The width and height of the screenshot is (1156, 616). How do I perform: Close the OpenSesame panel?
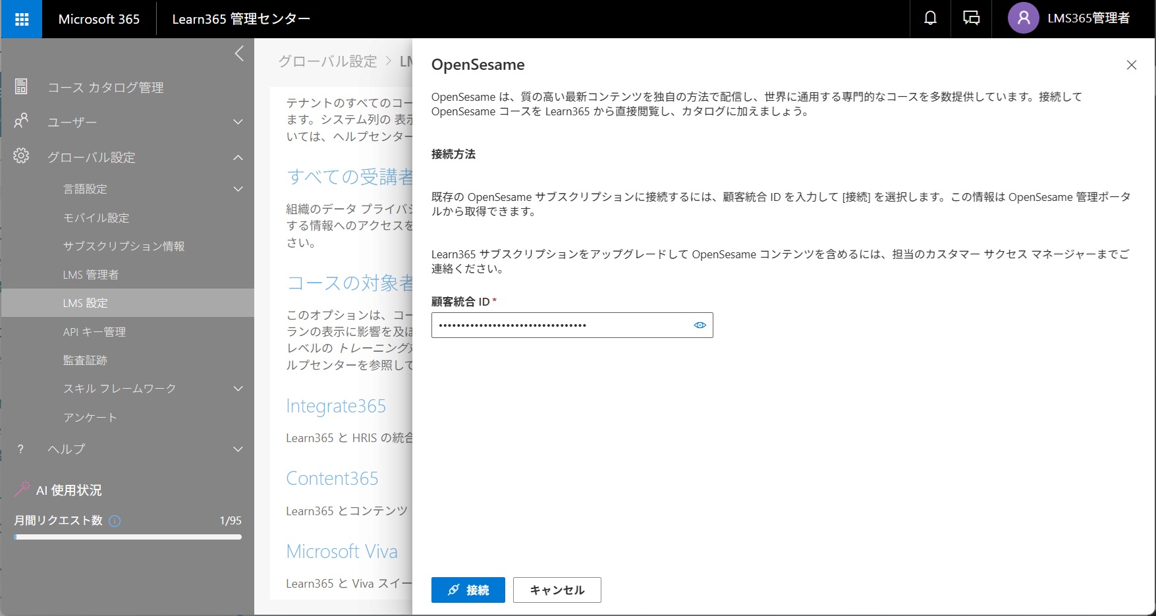(1132, 65)
